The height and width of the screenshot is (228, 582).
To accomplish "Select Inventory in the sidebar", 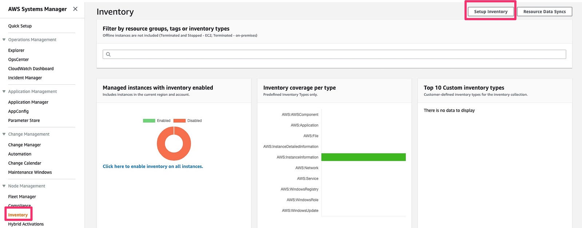I will click(x=18, y=215).
